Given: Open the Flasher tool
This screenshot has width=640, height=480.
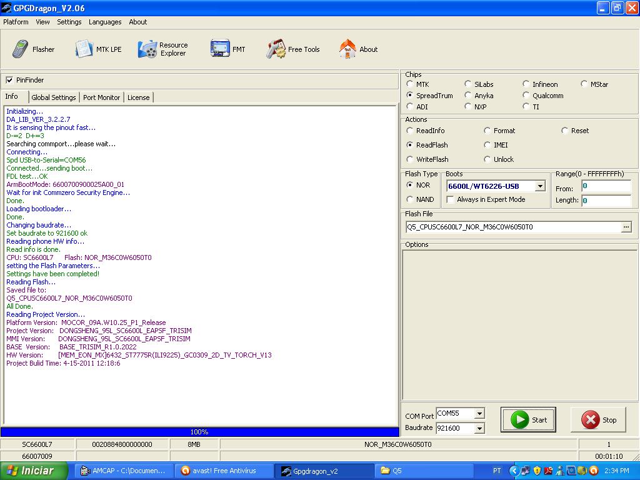Looking at the screenshot, I should (x=33, y=49).
